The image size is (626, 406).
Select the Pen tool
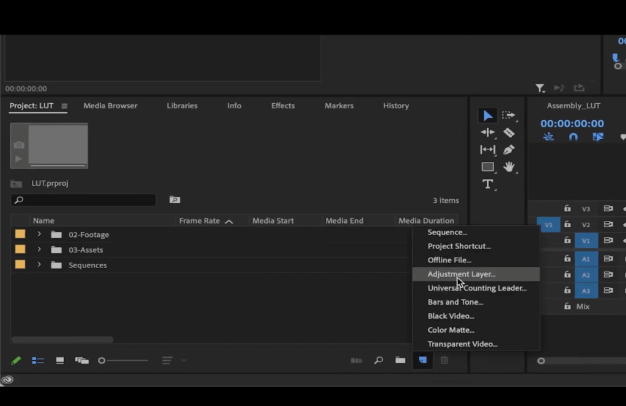point(509,150)
